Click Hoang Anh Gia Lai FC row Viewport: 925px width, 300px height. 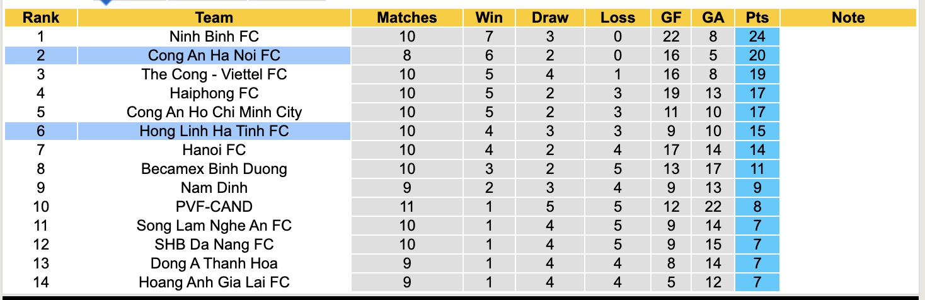coord(214,282)
